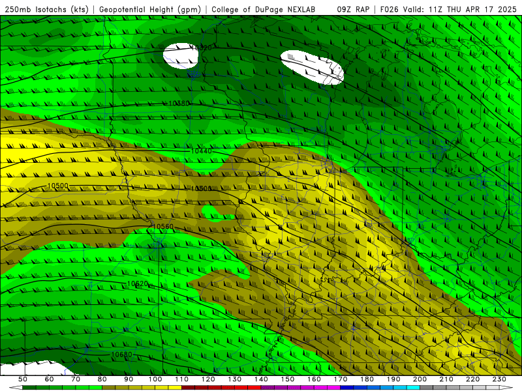Click the 80 value on color scale
Image resolution: width=522 pixels, height=391 pixels.
coord(102,379)
